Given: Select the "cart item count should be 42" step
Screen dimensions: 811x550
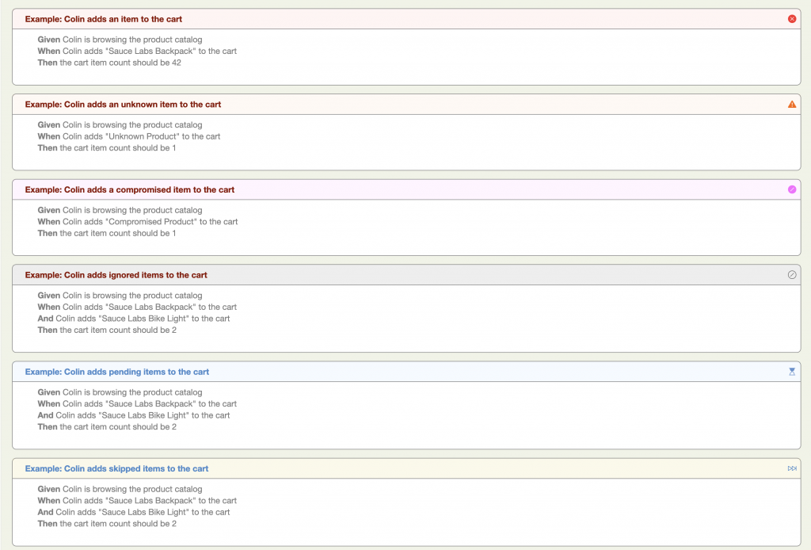Looking at the screenshot, I should click(109, 63).
